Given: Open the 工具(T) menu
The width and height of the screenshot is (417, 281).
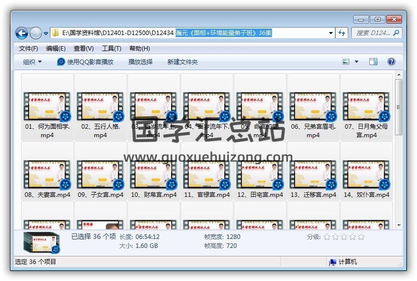Looking at the screenshot, I should 112,49.
